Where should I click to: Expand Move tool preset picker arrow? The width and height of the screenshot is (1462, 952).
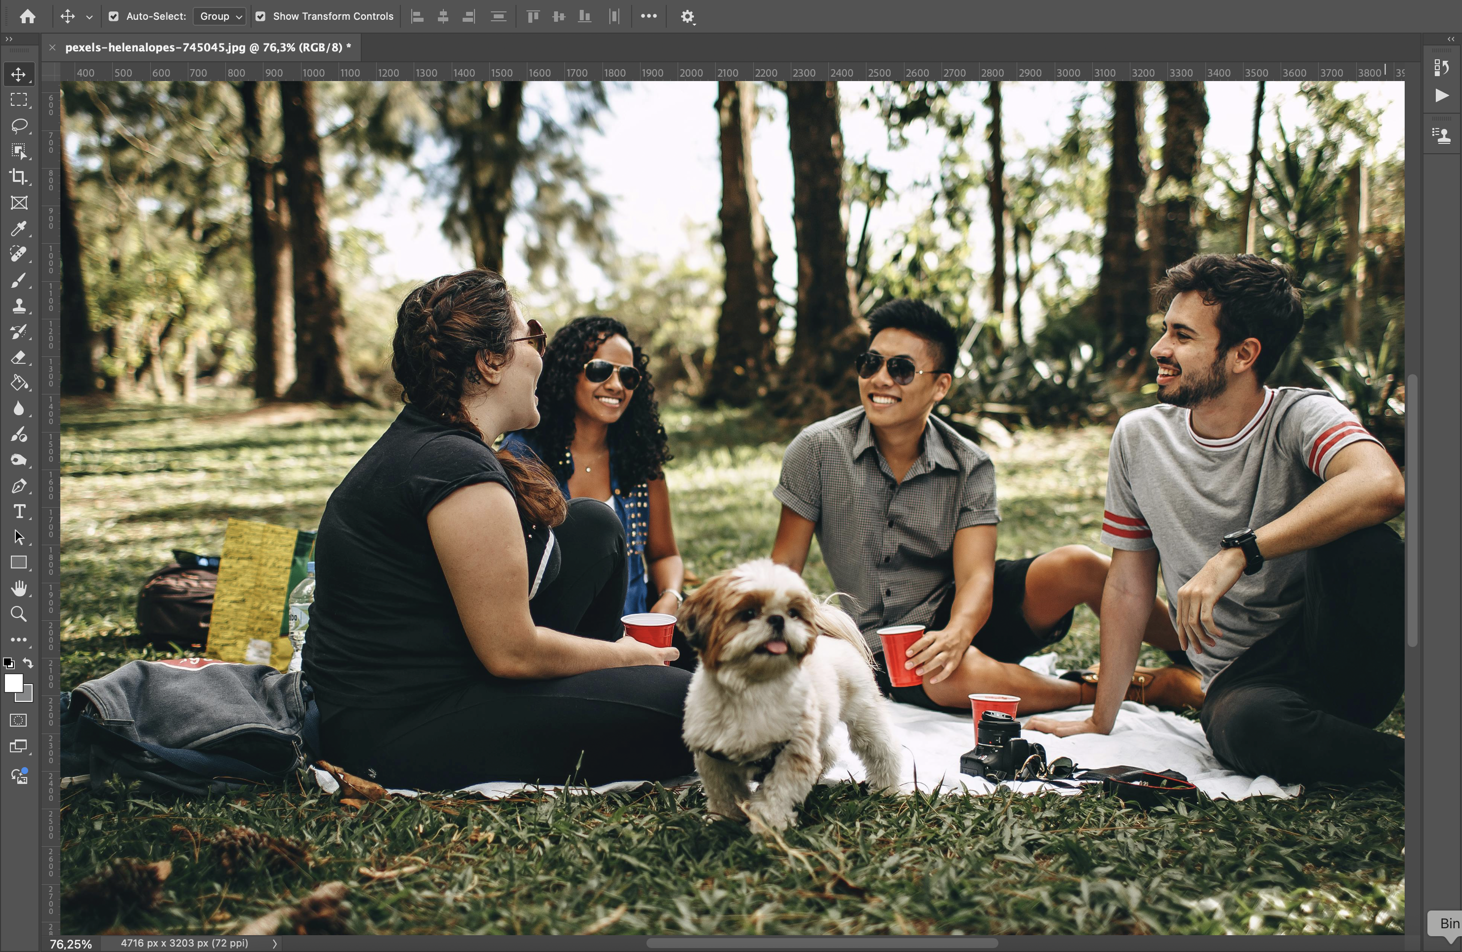[89, 17]
